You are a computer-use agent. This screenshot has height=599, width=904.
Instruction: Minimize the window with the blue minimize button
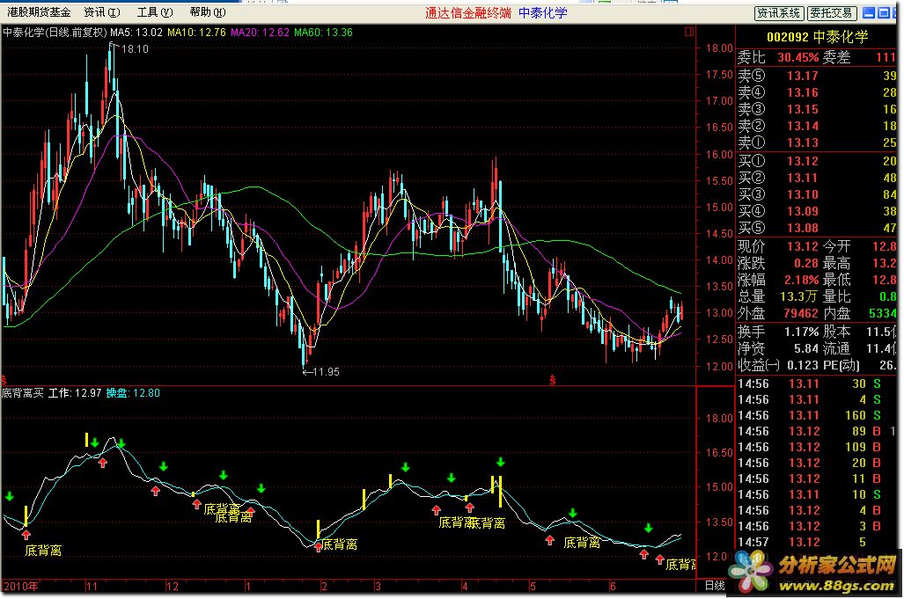pyautogui.click(x=869, y=12)
